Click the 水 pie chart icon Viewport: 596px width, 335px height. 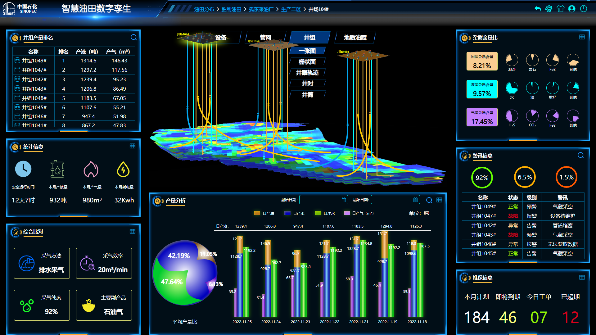[x=512, y=88]
